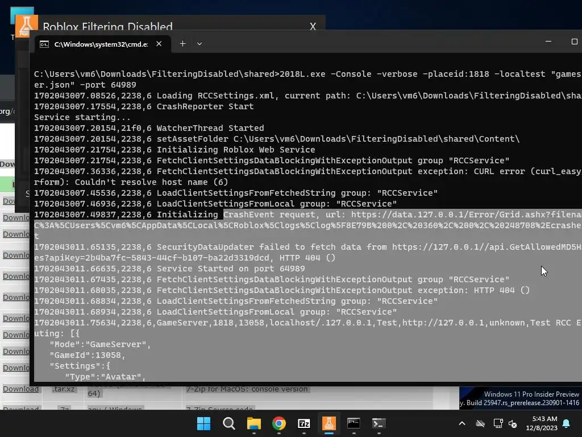Screen dimensions: 582x437
Task: Click the "Settings":{ JSON line
Action: click(80, 366)
